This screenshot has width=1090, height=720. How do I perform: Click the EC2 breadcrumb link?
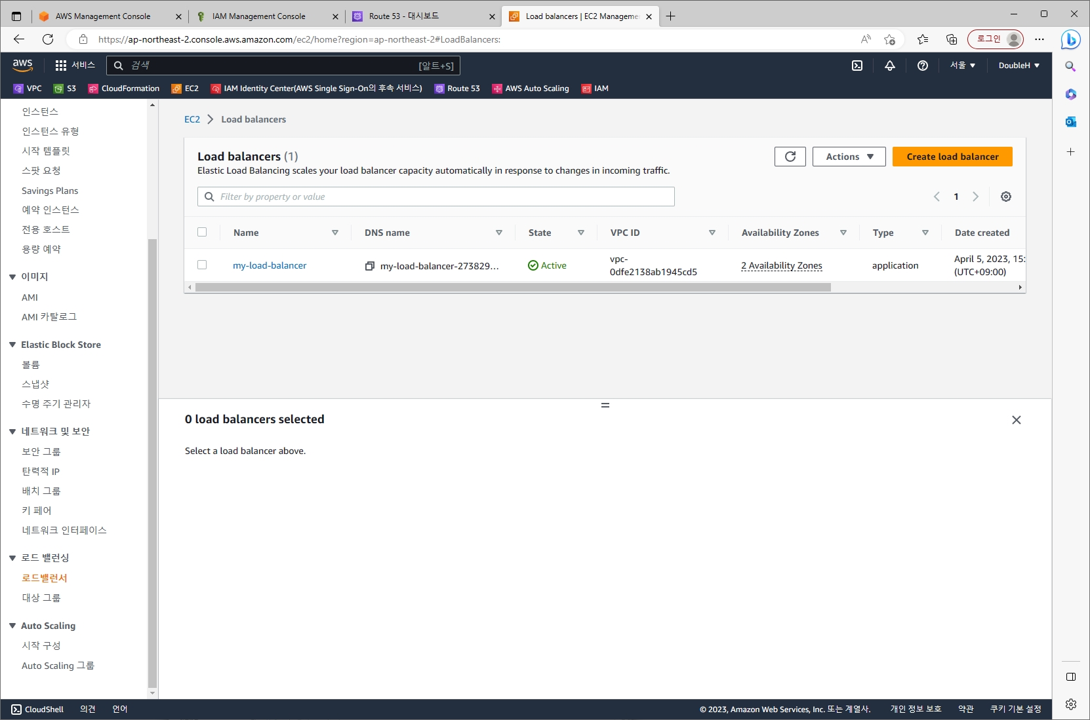[192, 119]
